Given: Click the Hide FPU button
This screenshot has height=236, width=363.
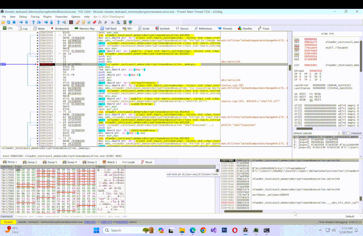Looking at the screenshot, I should 327,34.
